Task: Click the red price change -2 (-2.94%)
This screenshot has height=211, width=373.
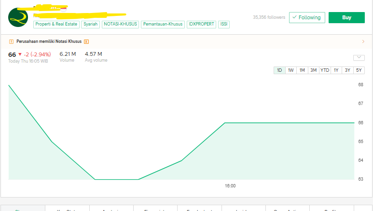Action: [x=37, y=54]
